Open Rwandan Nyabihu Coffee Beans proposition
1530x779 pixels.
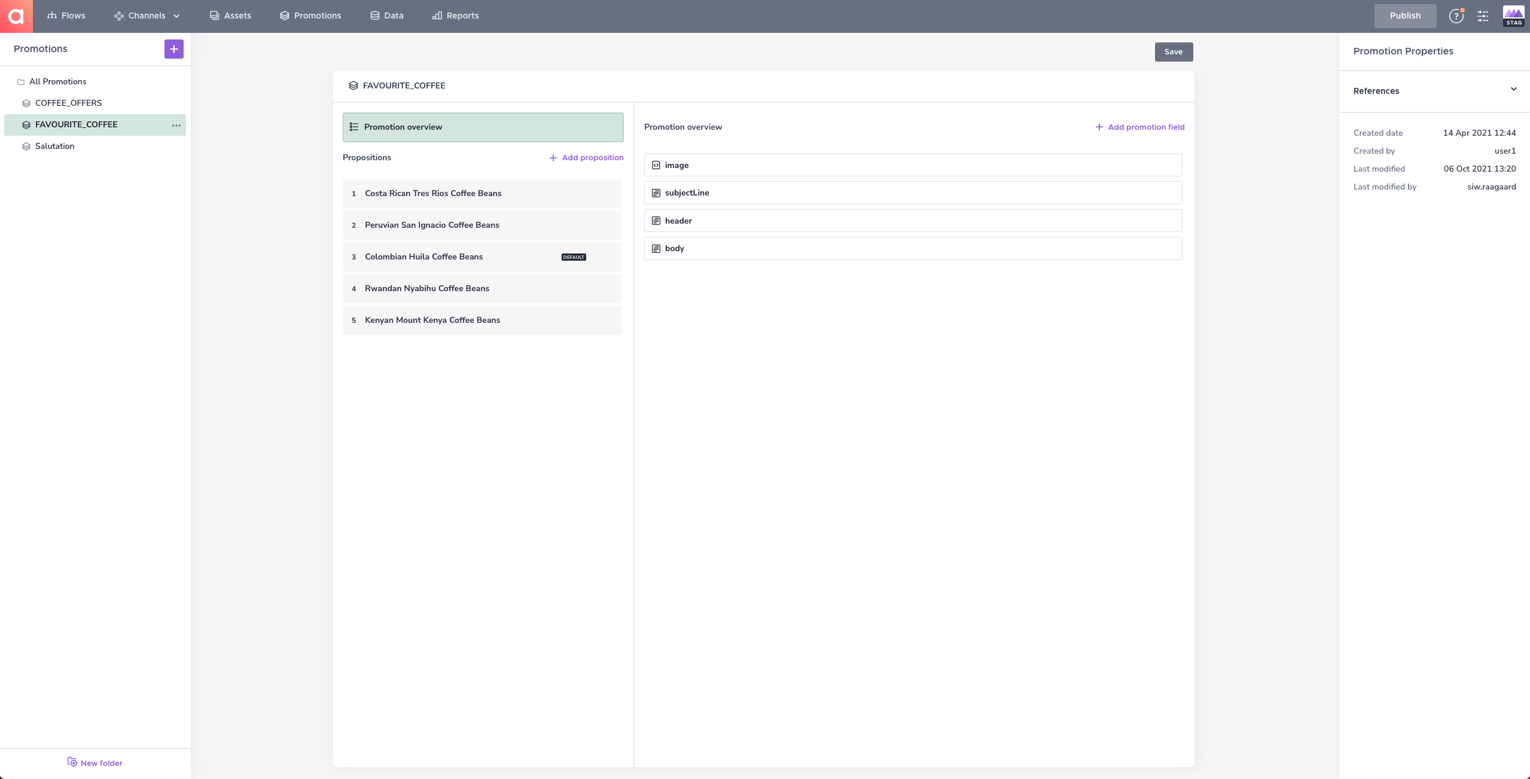(481, 289)
